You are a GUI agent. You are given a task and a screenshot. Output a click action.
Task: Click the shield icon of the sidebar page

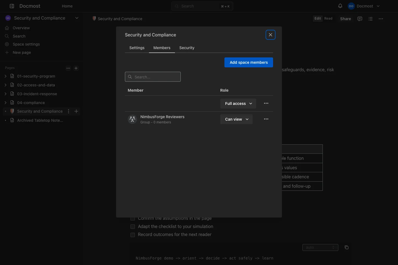pyautogui.click(x=12, y=111)
